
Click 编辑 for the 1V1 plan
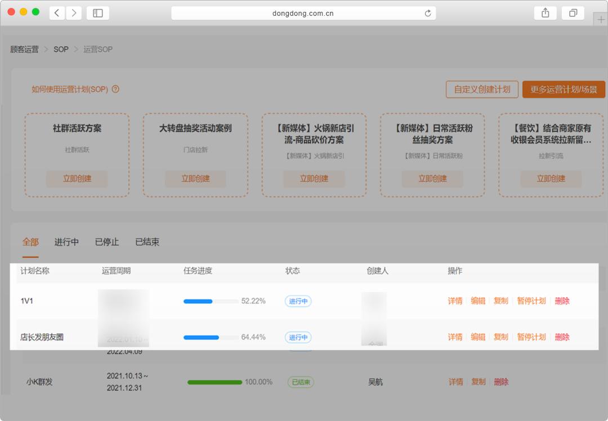[478, 301]
